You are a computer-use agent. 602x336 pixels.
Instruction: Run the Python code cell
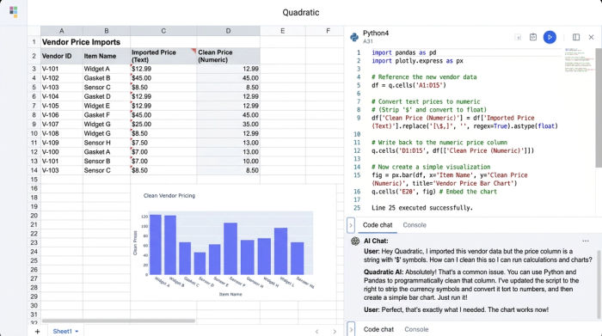[550, 37]
